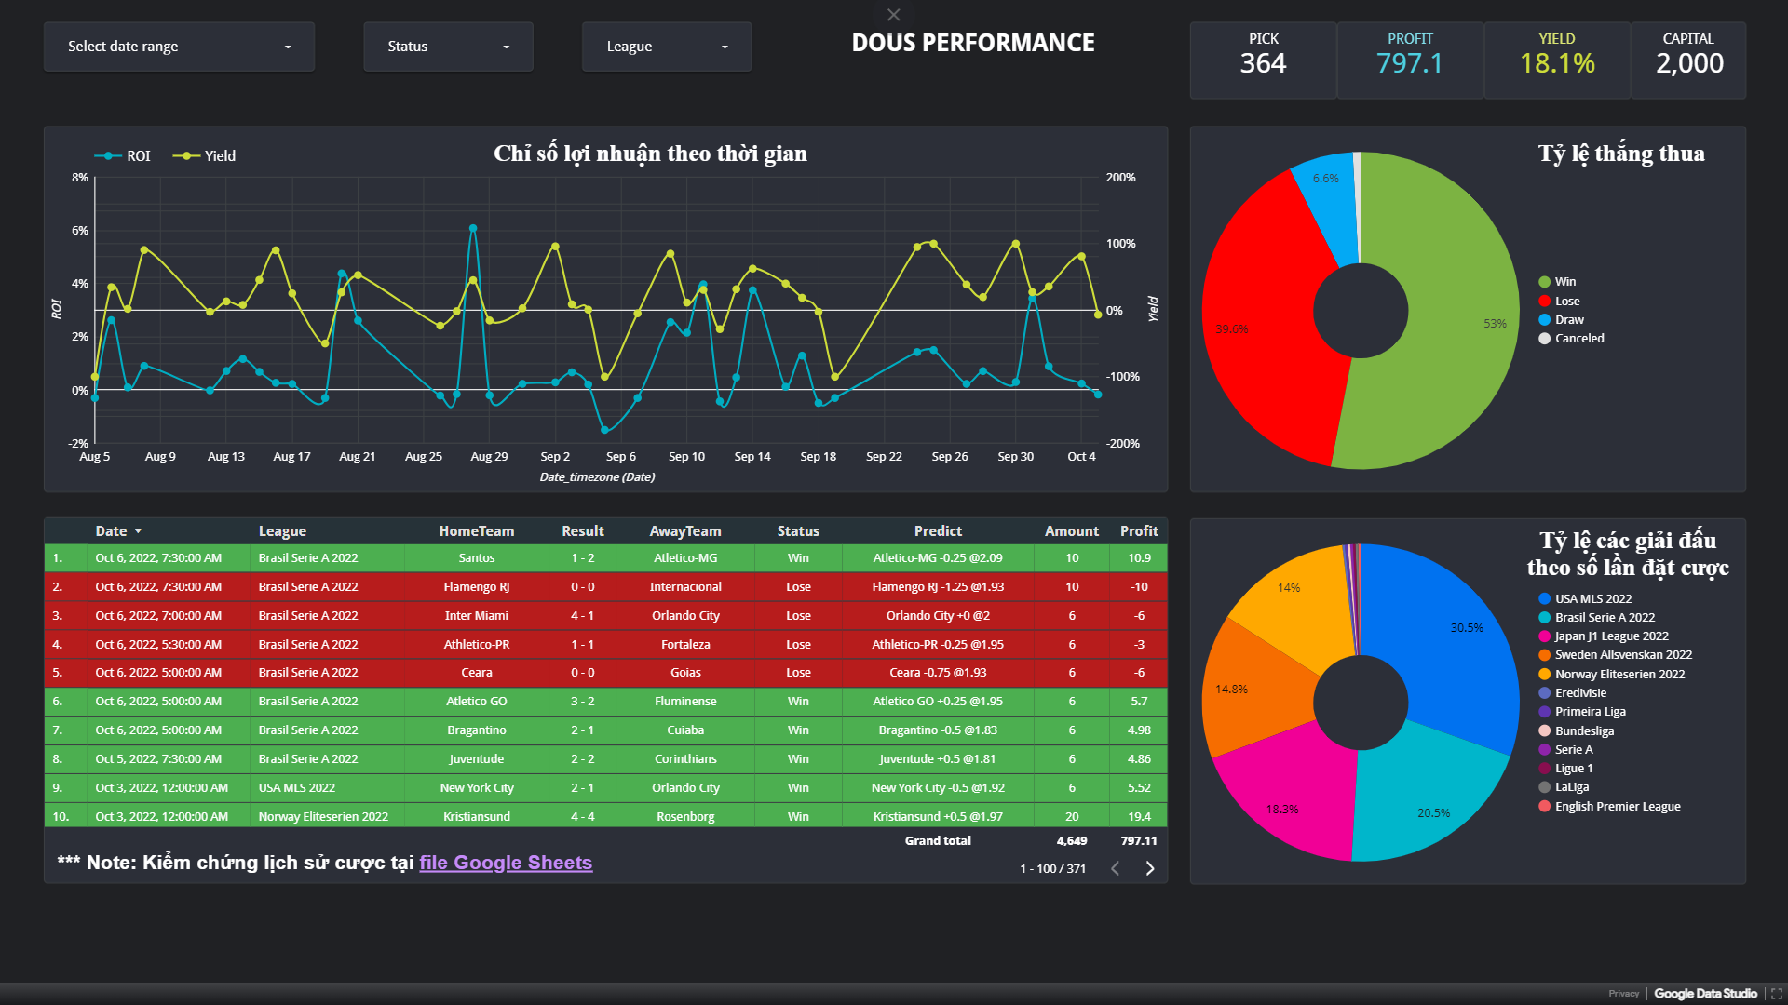Sort table by AwayTeam column header
Viewport: 1788px width, 1005px height.
(685, 531)
